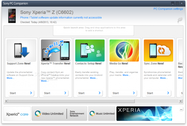187x126 pixels.
Task: Open the Video Unlimited banner
Action: [x=59, y=114]
